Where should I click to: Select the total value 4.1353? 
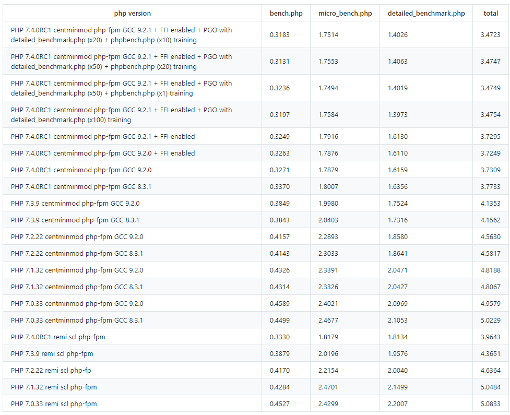point(491,203)
